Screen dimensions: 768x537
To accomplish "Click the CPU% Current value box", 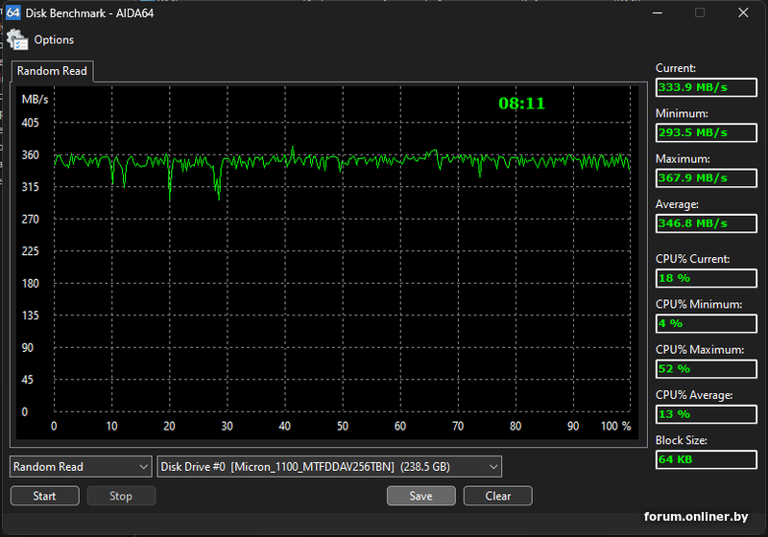I will [706, 278].
